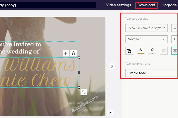Image resolution: width=178 pixels, height=118 pixels.
Task: Click the project title field ending in (copy)
Action: (48, 5)
